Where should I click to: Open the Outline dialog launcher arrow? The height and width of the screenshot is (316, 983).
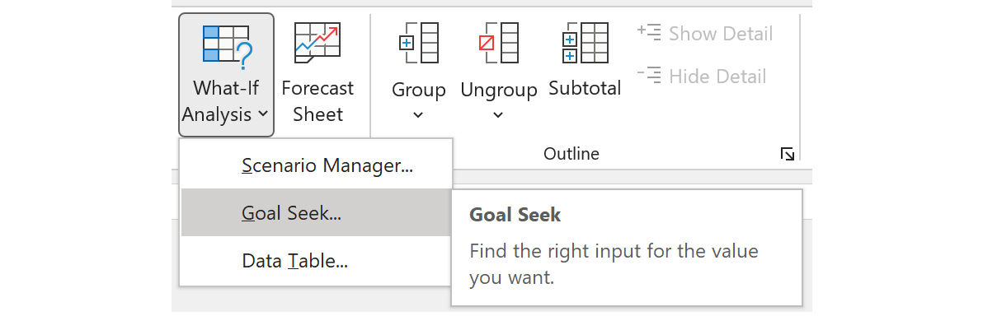[788, 154]
